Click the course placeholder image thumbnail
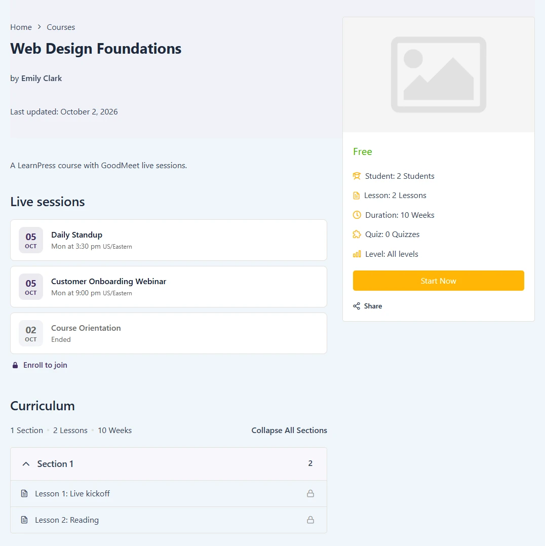The width and height of the screenshot is (545, 546). tap(439, 74)
